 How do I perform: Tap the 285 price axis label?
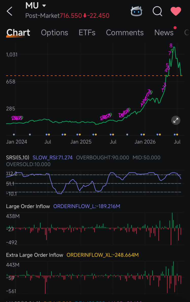tap(11, 109)
